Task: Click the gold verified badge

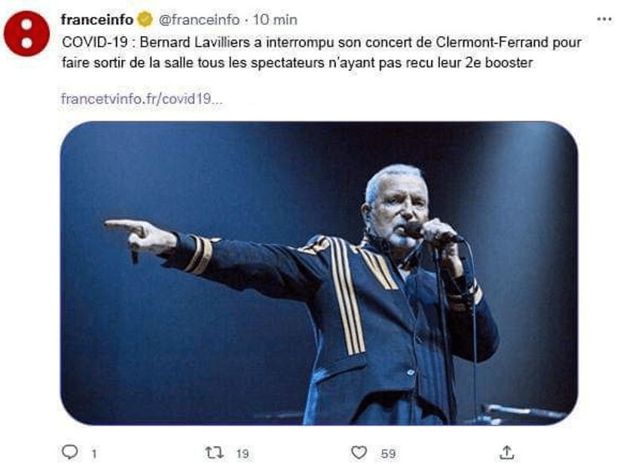Action: pyautogui.click(x=145, y=20)
